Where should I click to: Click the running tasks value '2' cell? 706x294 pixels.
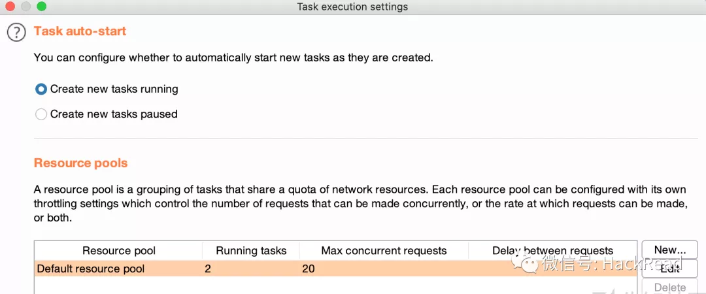(208, 269)
